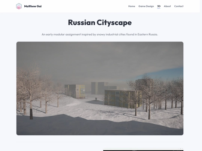Open the Game Design nav item

[146, 6]
